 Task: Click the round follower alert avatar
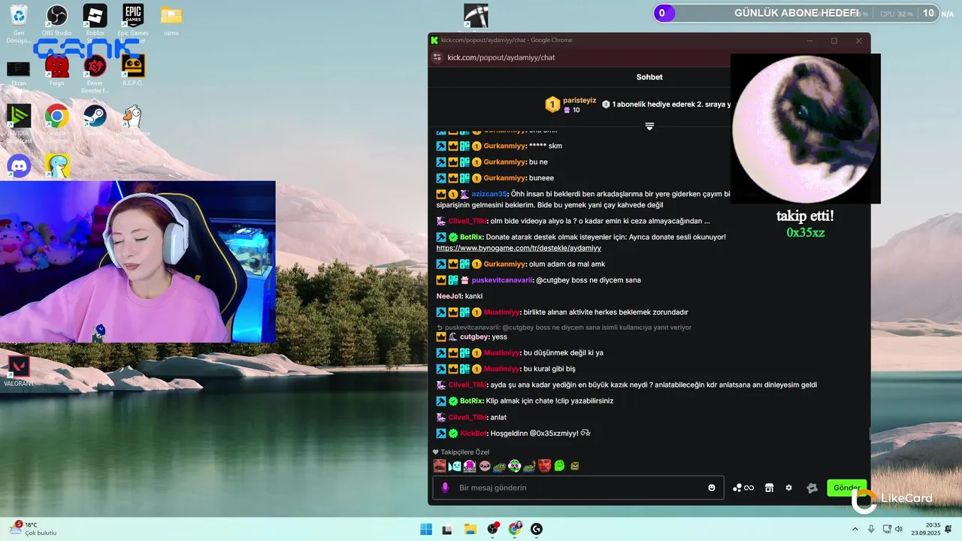(806, 129)
